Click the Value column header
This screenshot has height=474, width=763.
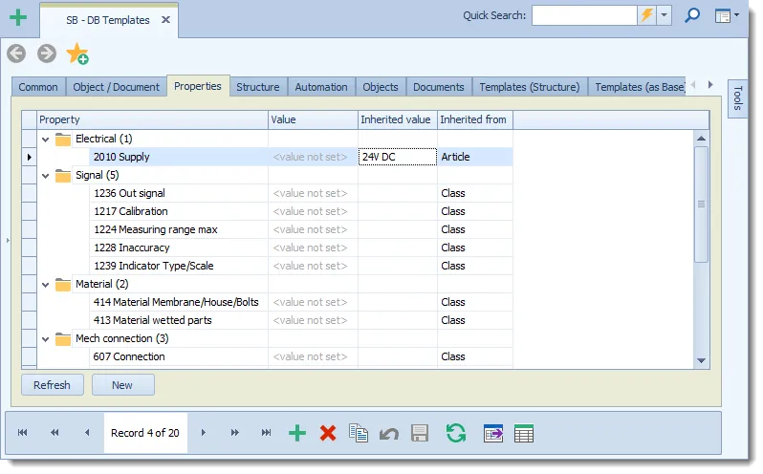pos(313,119)
